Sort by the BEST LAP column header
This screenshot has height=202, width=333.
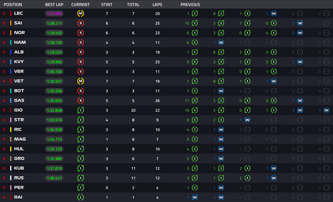point(54,4)
